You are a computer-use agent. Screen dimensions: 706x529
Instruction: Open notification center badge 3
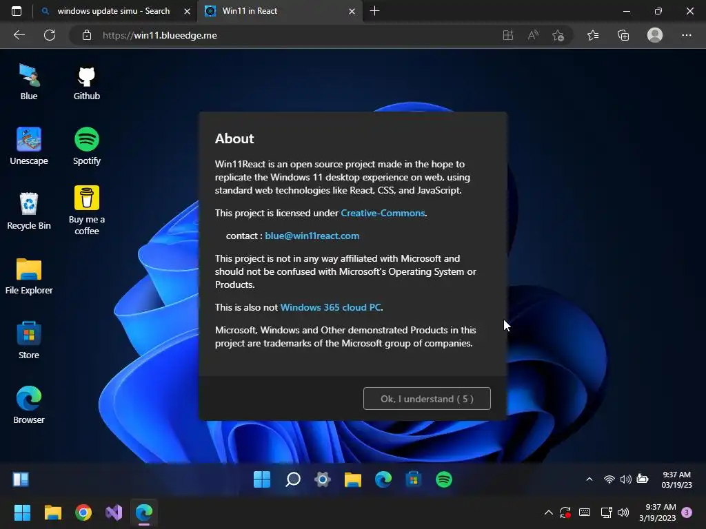(x=687, y=512)
